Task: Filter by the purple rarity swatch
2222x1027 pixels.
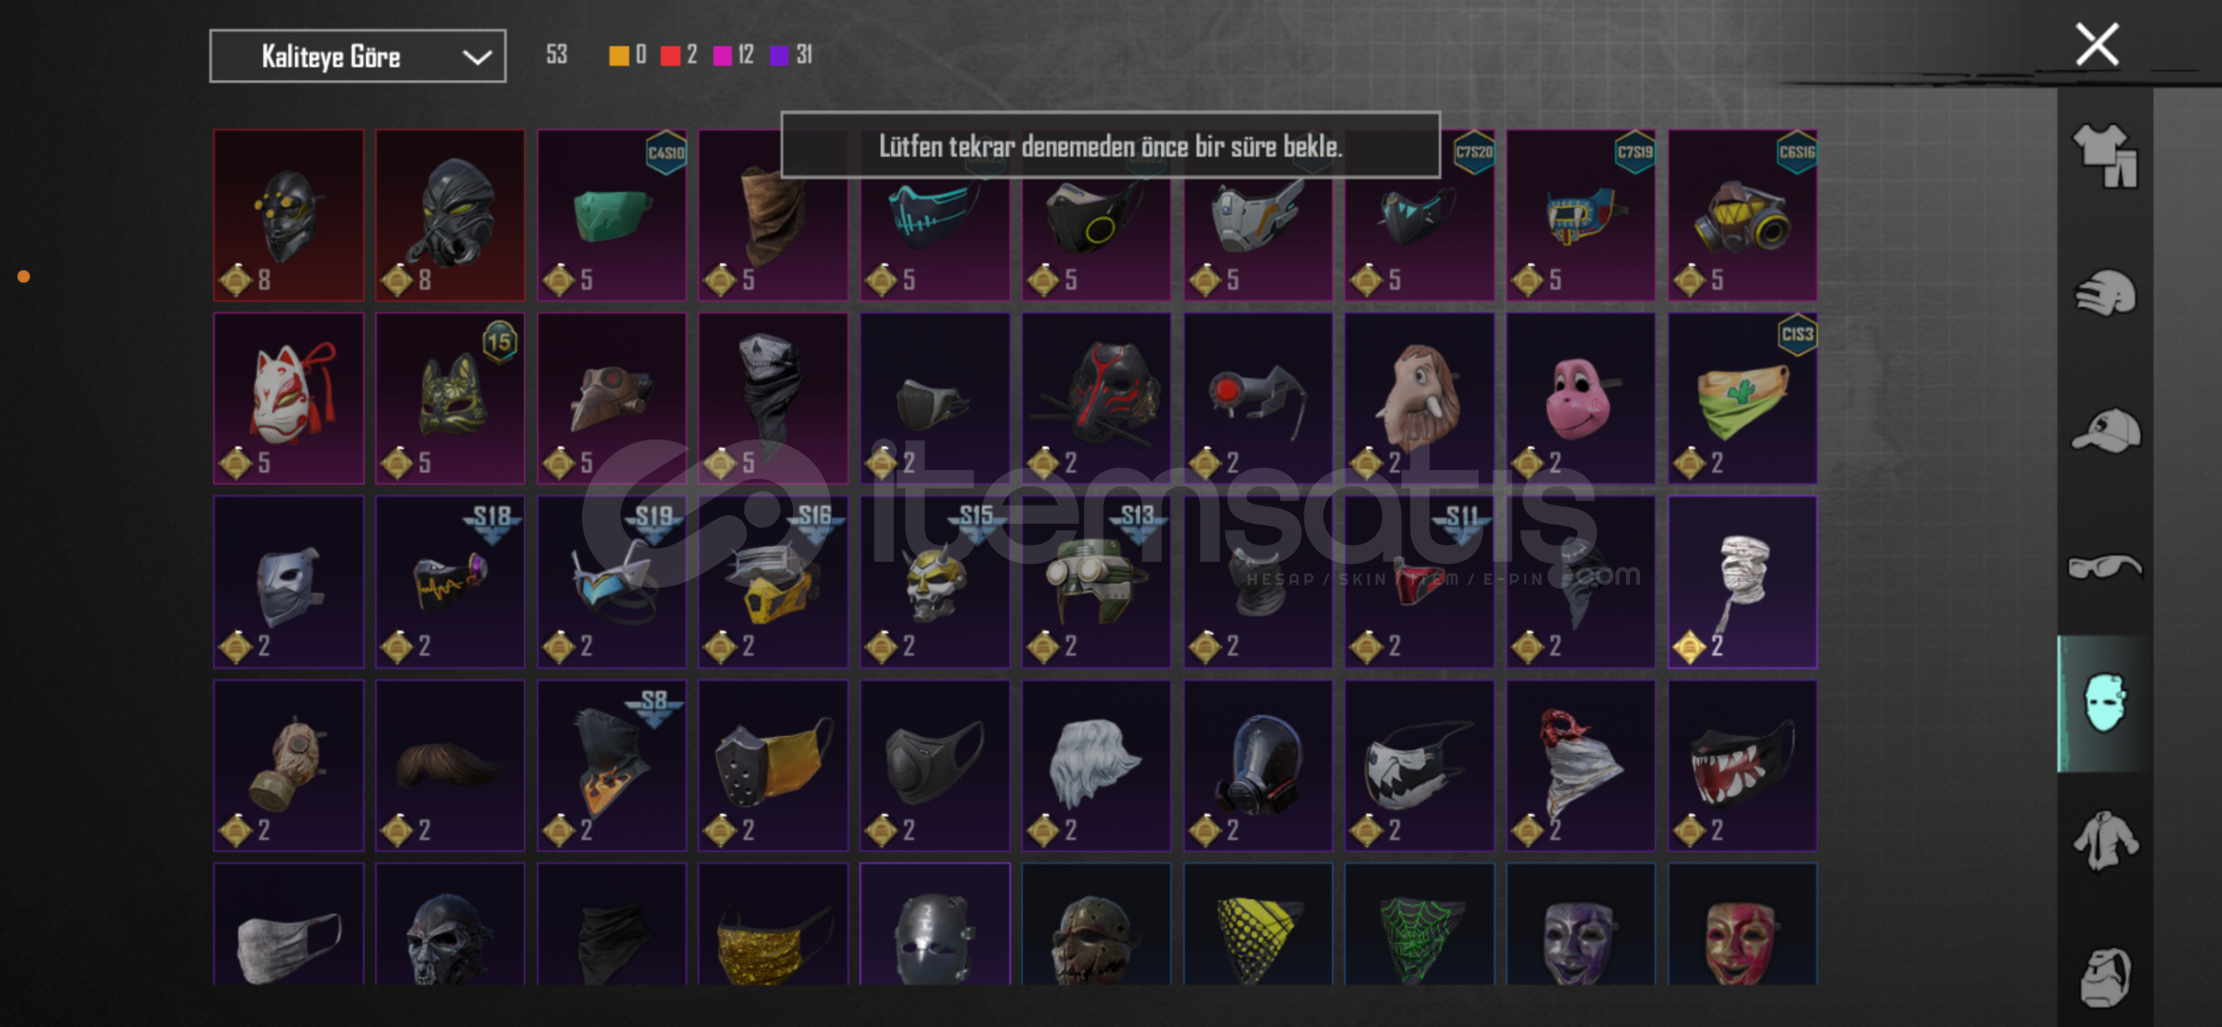Action: click(779, 56)
